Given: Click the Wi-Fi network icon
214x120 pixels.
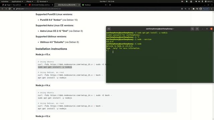Looking at the screenshot, I should click(196, 1).
